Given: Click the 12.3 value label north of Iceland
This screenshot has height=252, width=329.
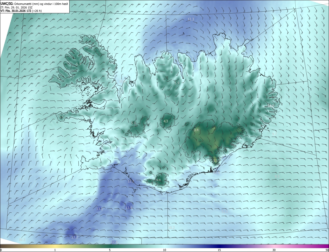Looking at the screenshot, I should [x=191, y=19].
